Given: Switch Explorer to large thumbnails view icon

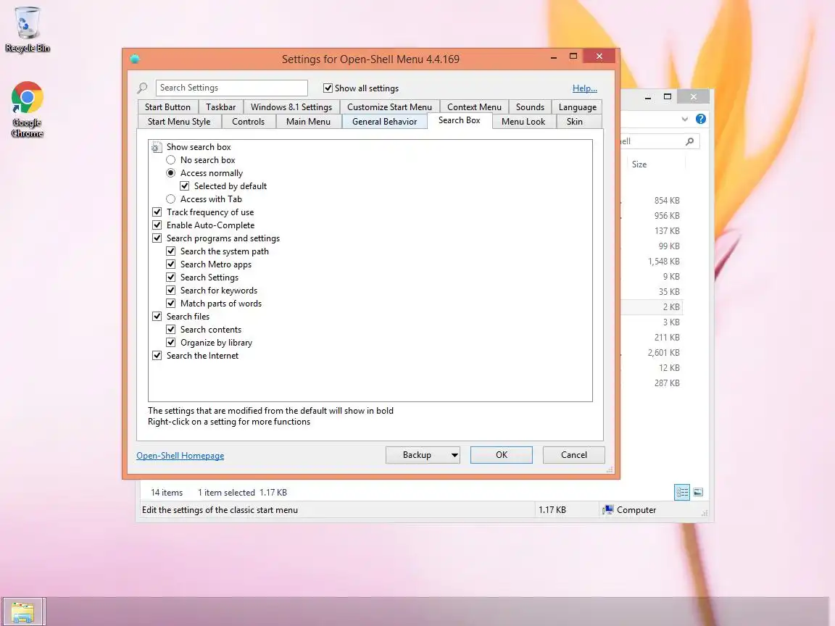Looking at the screenshot, I should [x=698, y=493].
